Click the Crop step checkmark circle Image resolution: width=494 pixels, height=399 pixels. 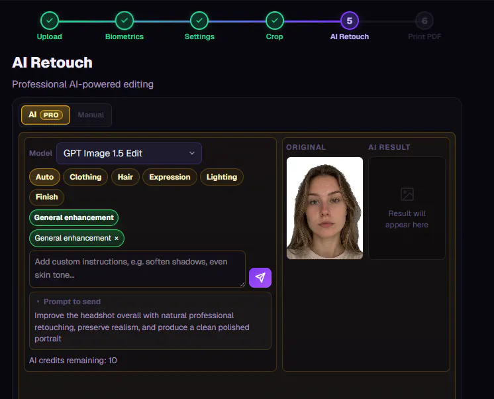275,21
